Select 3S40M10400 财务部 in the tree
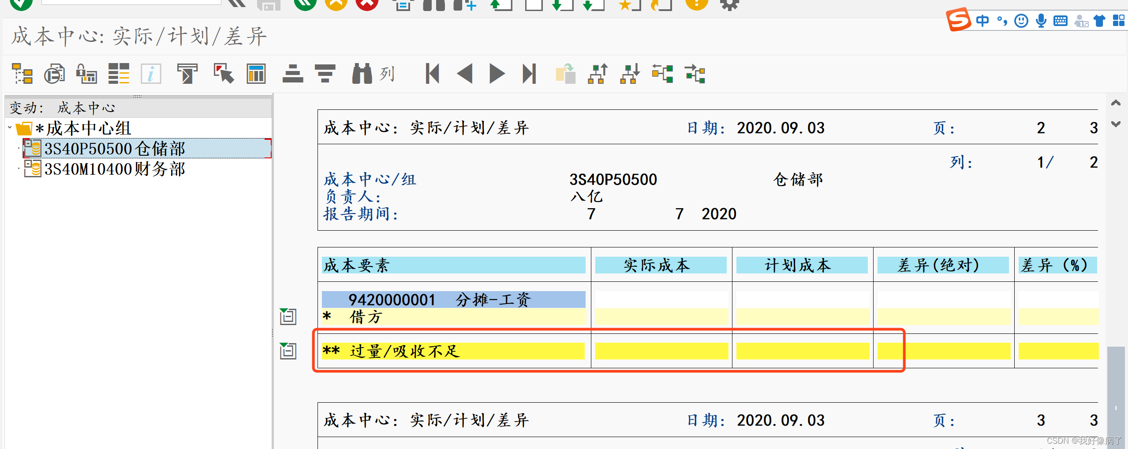The height and width of the screenshot is (449, 1128). tap(115, 169)
